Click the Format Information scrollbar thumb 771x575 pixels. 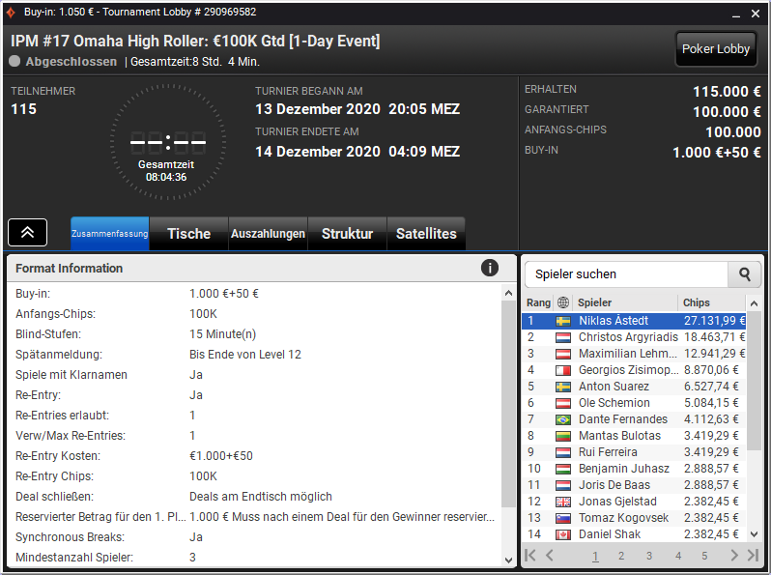(x=508, y=404)
